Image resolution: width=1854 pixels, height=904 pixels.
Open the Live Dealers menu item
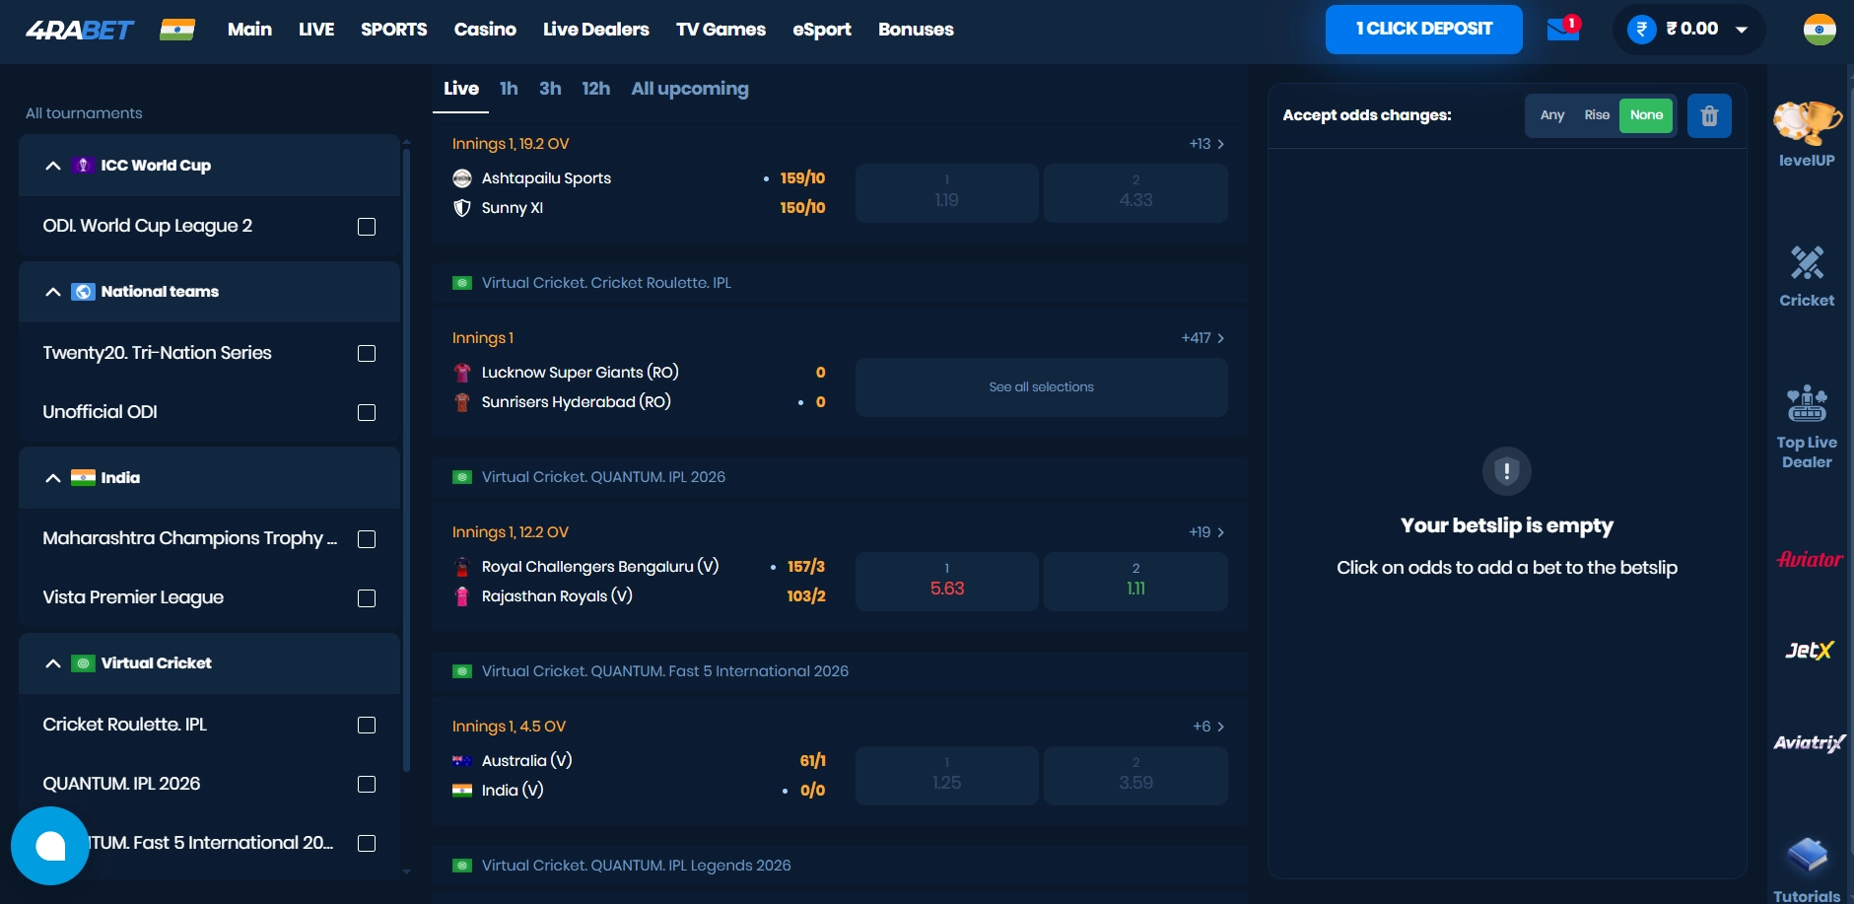point(595,30)
